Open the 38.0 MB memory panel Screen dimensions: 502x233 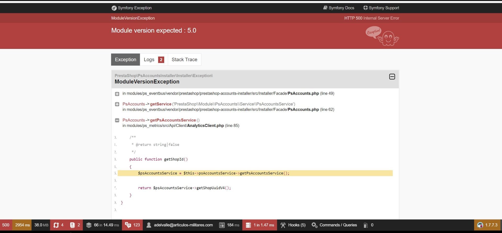pyautogui.click(x=41, y=225)
